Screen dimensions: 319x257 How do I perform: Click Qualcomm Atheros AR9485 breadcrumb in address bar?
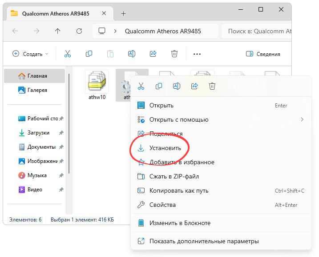click(x=163, y=31)
